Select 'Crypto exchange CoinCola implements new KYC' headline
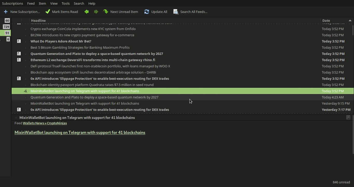354x187 pixels. pos(83,29)
